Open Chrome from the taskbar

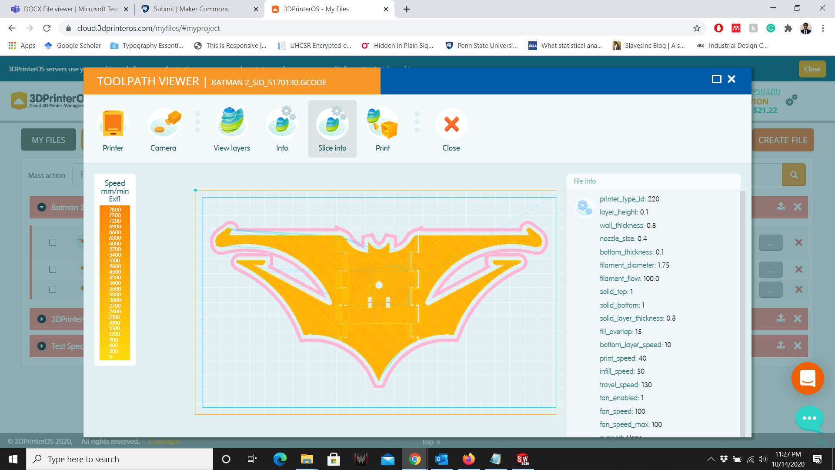[414, 459]
